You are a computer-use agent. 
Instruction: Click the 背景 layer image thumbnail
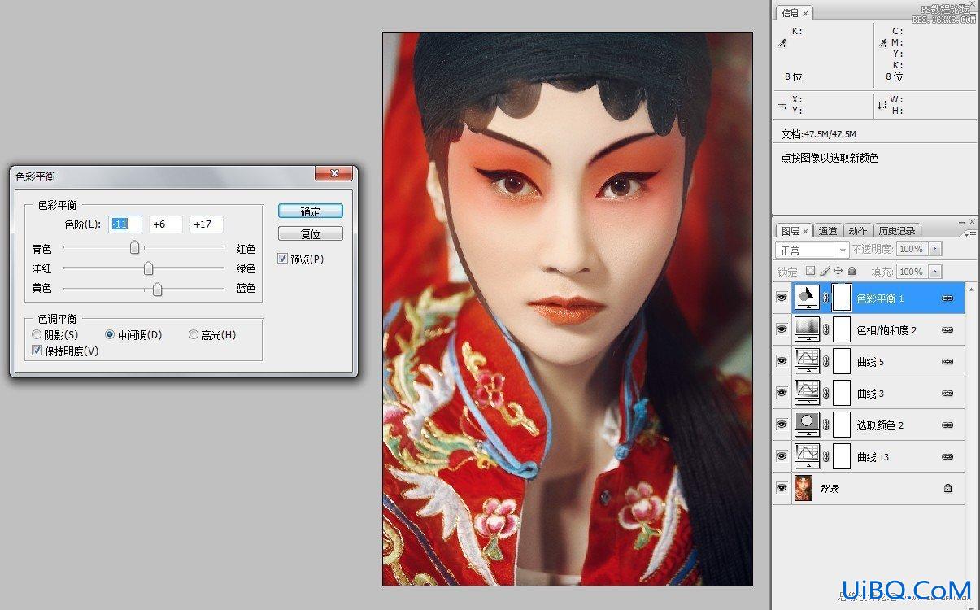pyautogui.click(x=804, y=488)
